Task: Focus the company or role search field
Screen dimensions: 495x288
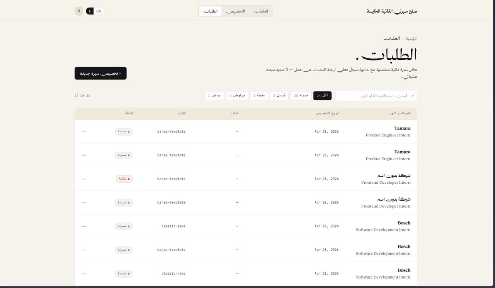Action: 376,96
